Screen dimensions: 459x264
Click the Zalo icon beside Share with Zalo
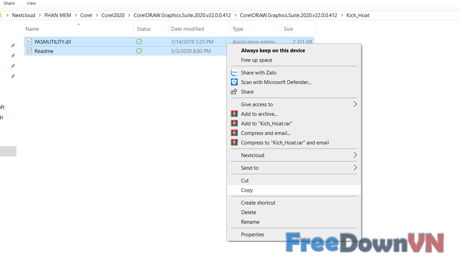[234, 72]
